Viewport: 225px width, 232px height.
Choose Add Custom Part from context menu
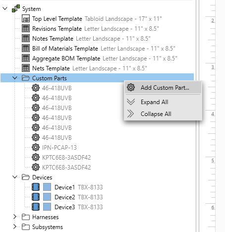click(163, 88)
